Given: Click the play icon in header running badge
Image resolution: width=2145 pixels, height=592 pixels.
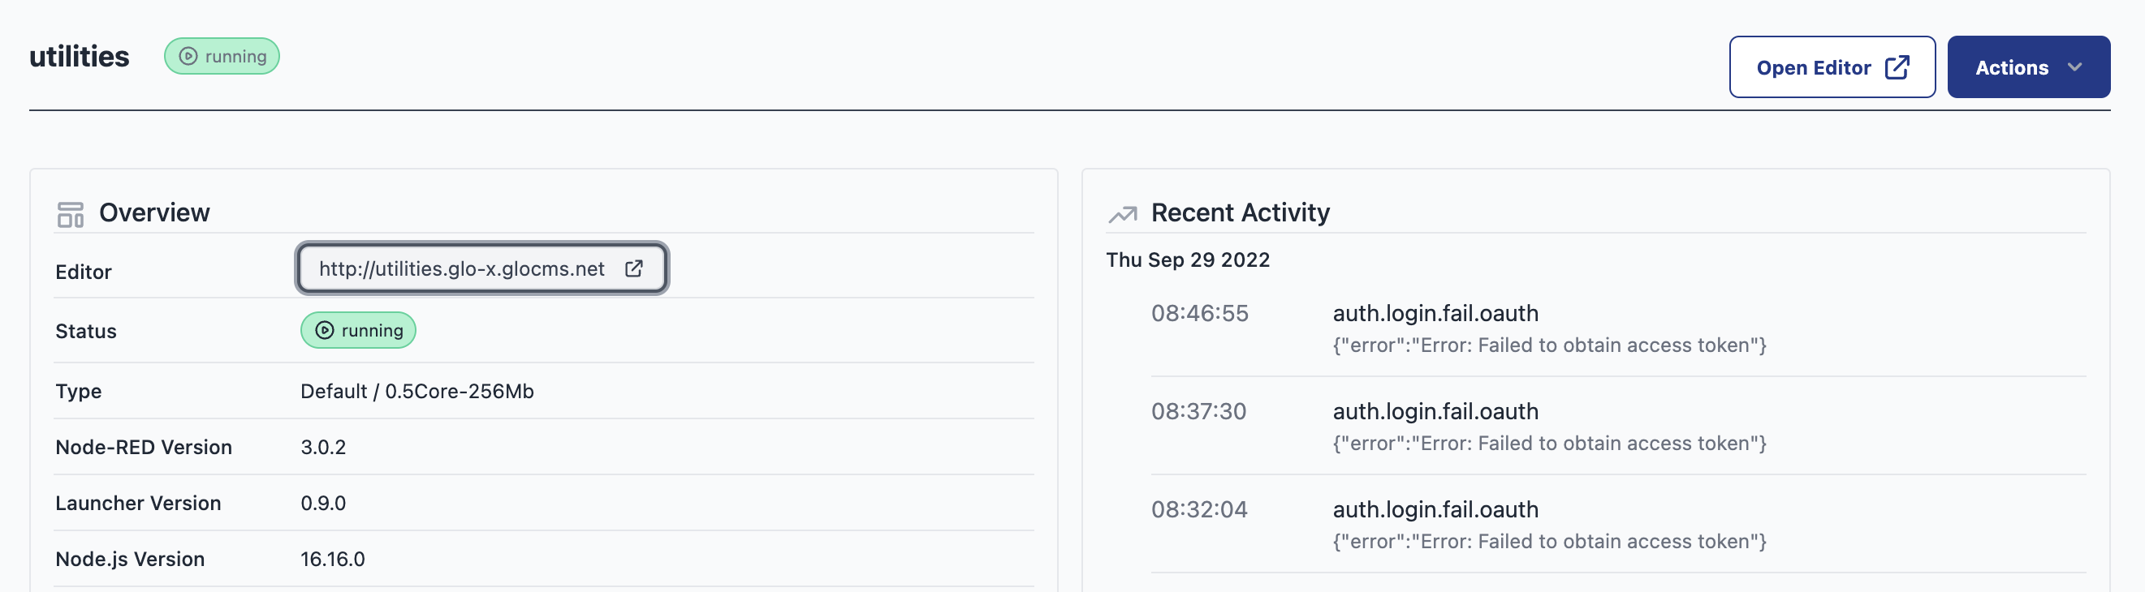Looking at the screenshot, I should [x=188, y=57].
